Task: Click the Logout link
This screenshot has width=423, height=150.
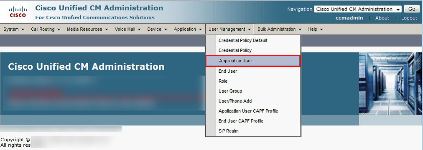Action: pos(409,18)
